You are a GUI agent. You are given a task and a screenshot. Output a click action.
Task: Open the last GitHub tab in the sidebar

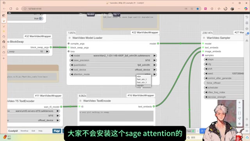4,52
